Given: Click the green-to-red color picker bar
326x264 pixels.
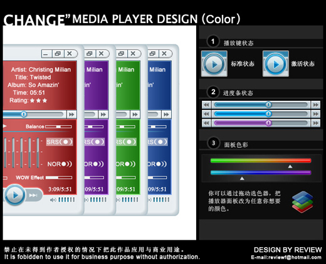Looking at the screenshot, I should pyautogui.click(x=261, y=160).
